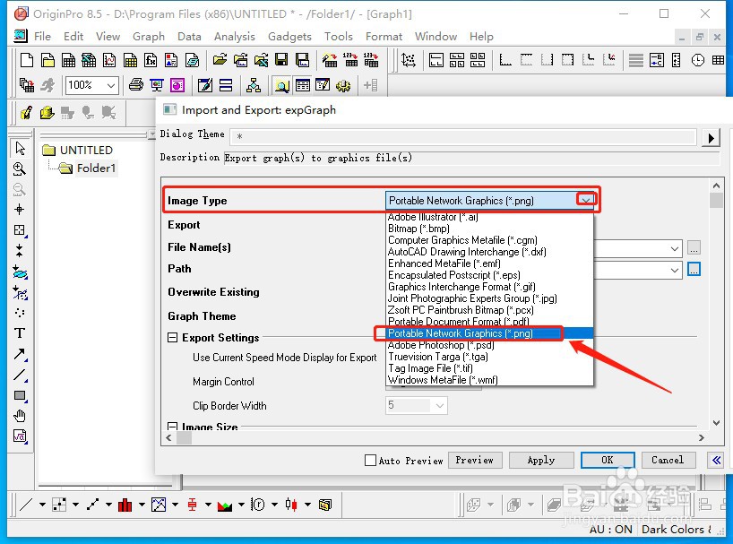Click the New Project toolbar icon
The width and height of the screenshot is (733, 544).
coord(27,60)
